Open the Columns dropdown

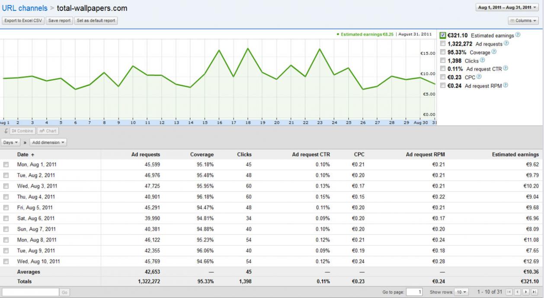(523, 21)
